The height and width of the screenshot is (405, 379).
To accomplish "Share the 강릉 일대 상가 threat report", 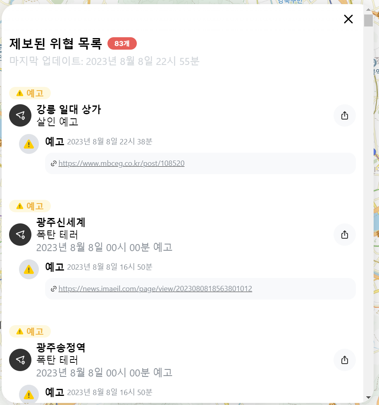I will [x=345, y=115].
